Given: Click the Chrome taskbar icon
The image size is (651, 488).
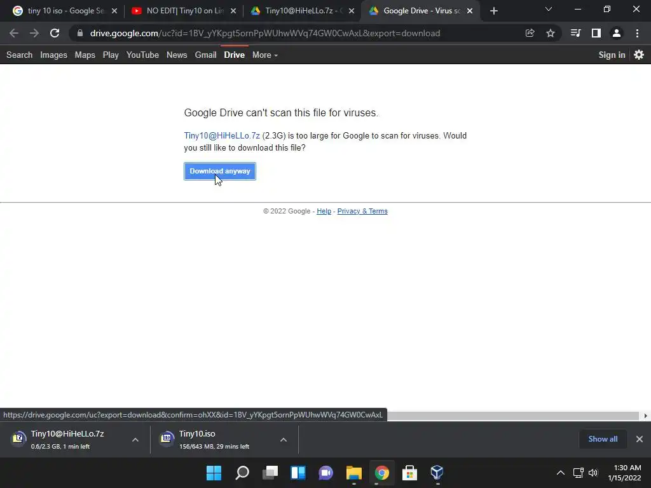Looking at the screenshot, I should pos(381,473).
